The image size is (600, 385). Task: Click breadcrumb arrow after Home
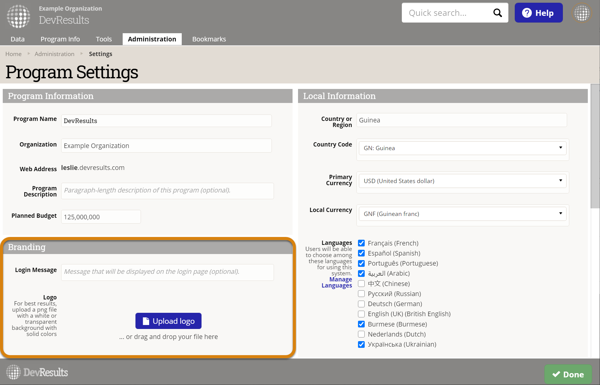tap(29, 54)
